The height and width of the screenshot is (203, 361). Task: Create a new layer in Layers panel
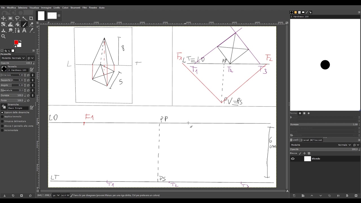(294, 196)
